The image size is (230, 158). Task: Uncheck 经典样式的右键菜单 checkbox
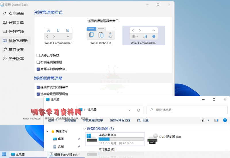38,87
